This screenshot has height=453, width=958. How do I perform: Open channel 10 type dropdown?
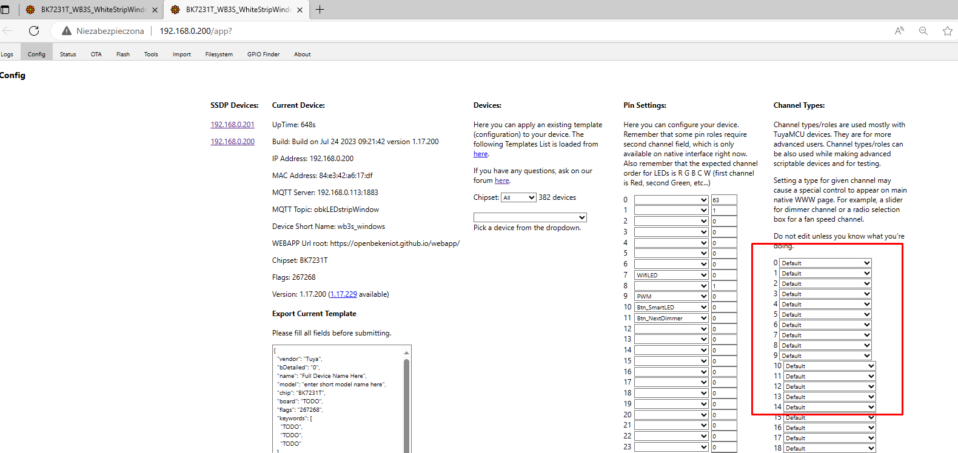[829, 366]
